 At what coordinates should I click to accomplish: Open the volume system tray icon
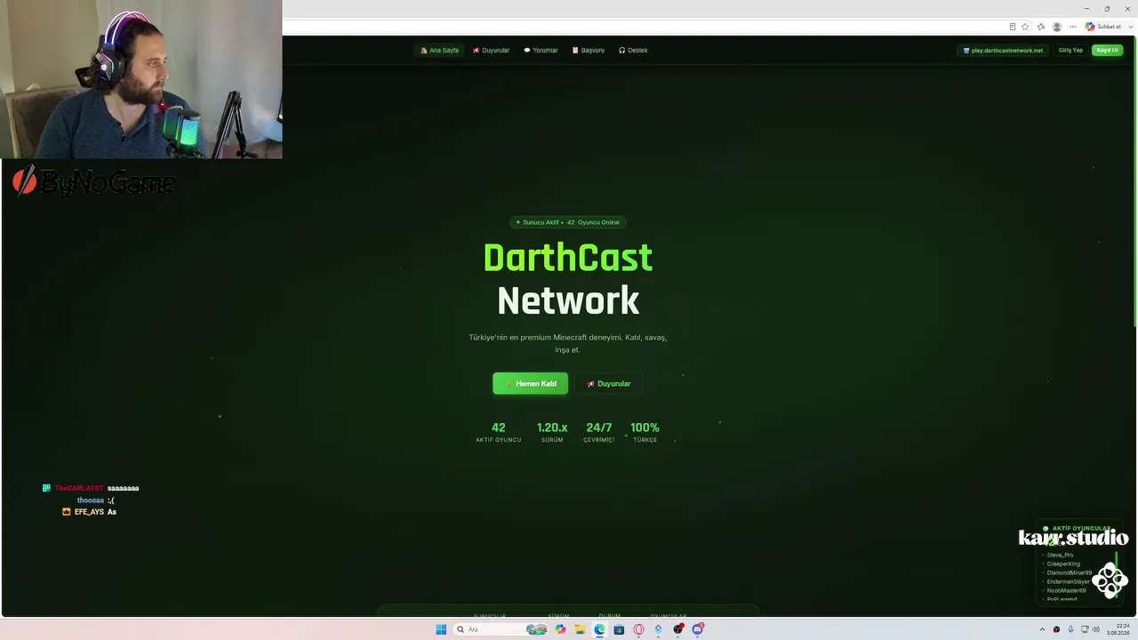click(1095, 629)
